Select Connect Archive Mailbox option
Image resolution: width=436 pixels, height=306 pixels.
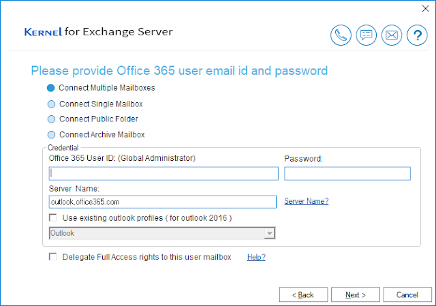[52, 135]
